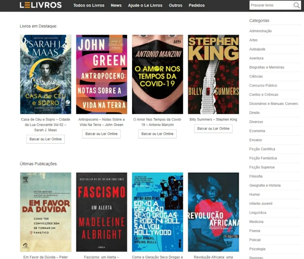Open the Pedidos menu item
The image size is (304, 259).
[x=197, y=5]
